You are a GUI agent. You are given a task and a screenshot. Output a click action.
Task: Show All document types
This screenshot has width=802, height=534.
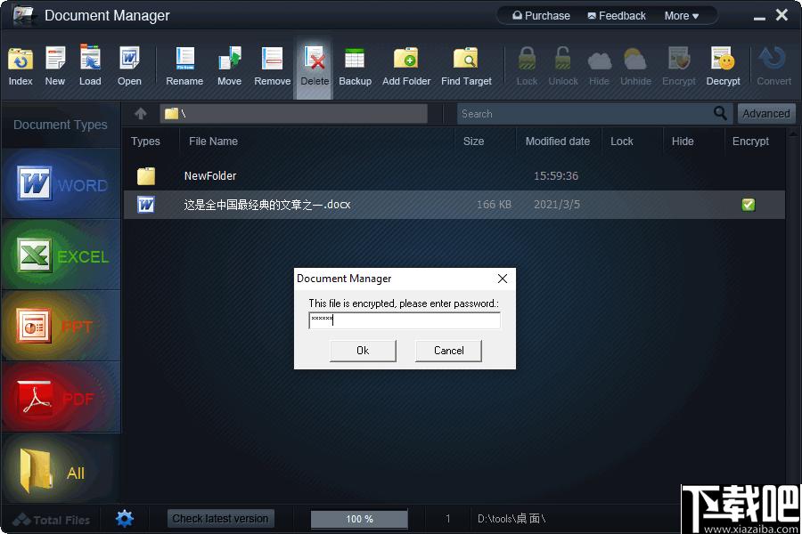(x=61, y=469)
